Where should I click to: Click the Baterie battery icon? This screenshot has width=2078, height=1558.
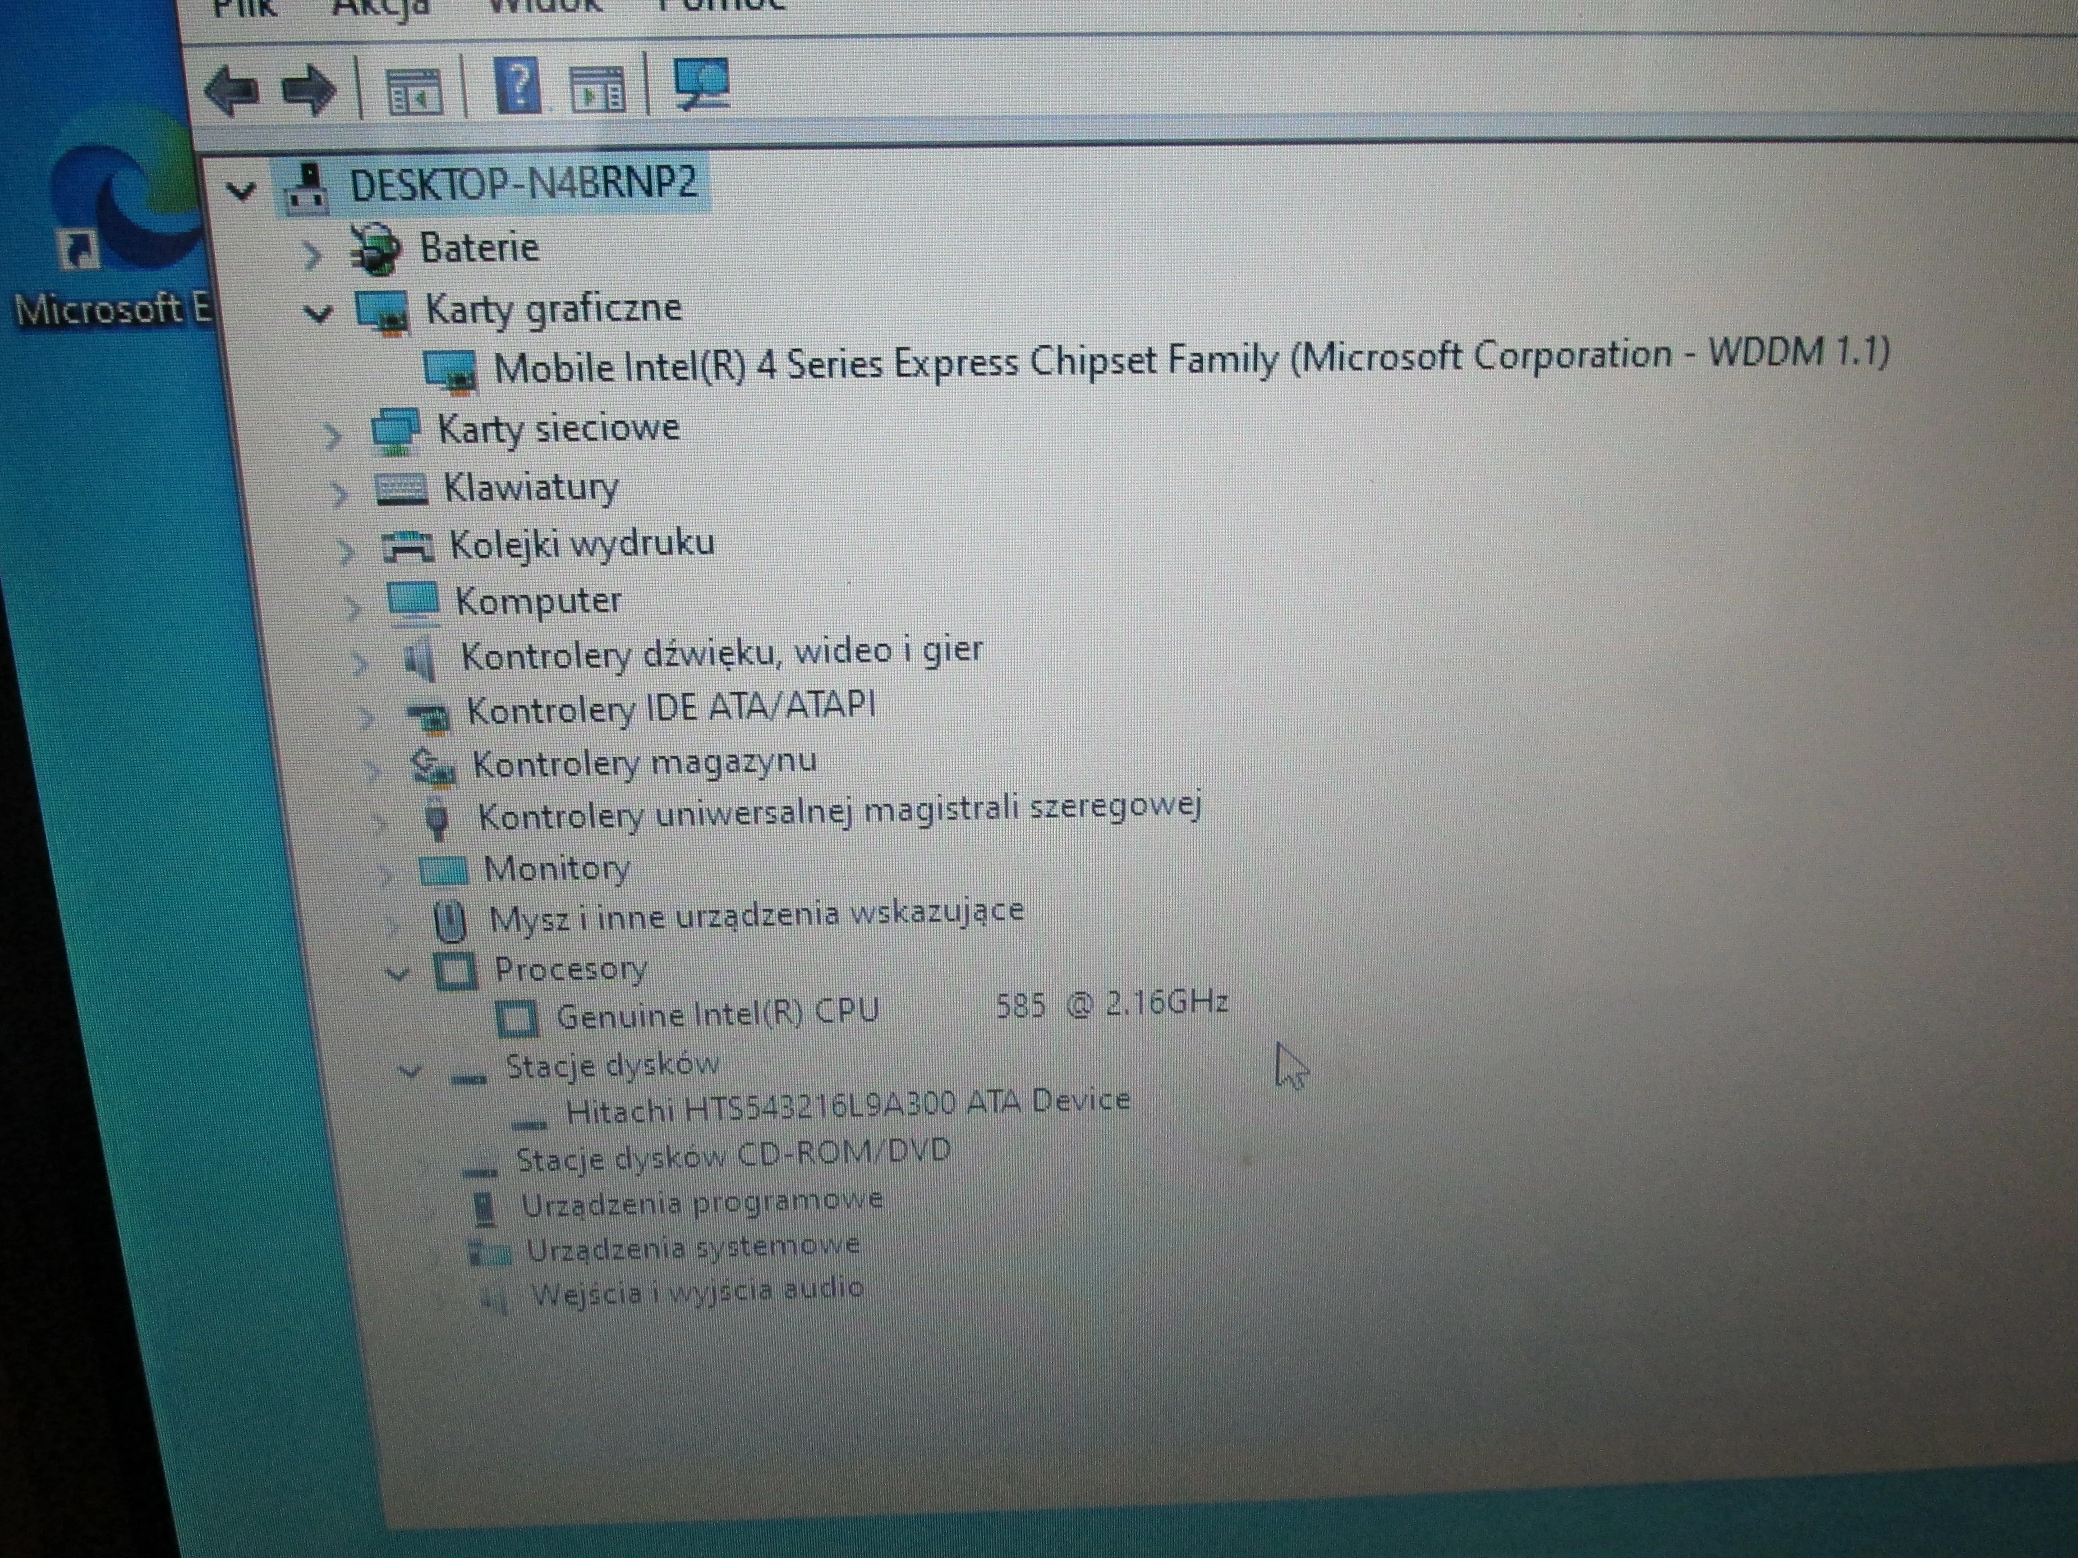click(x=376, y=250)
